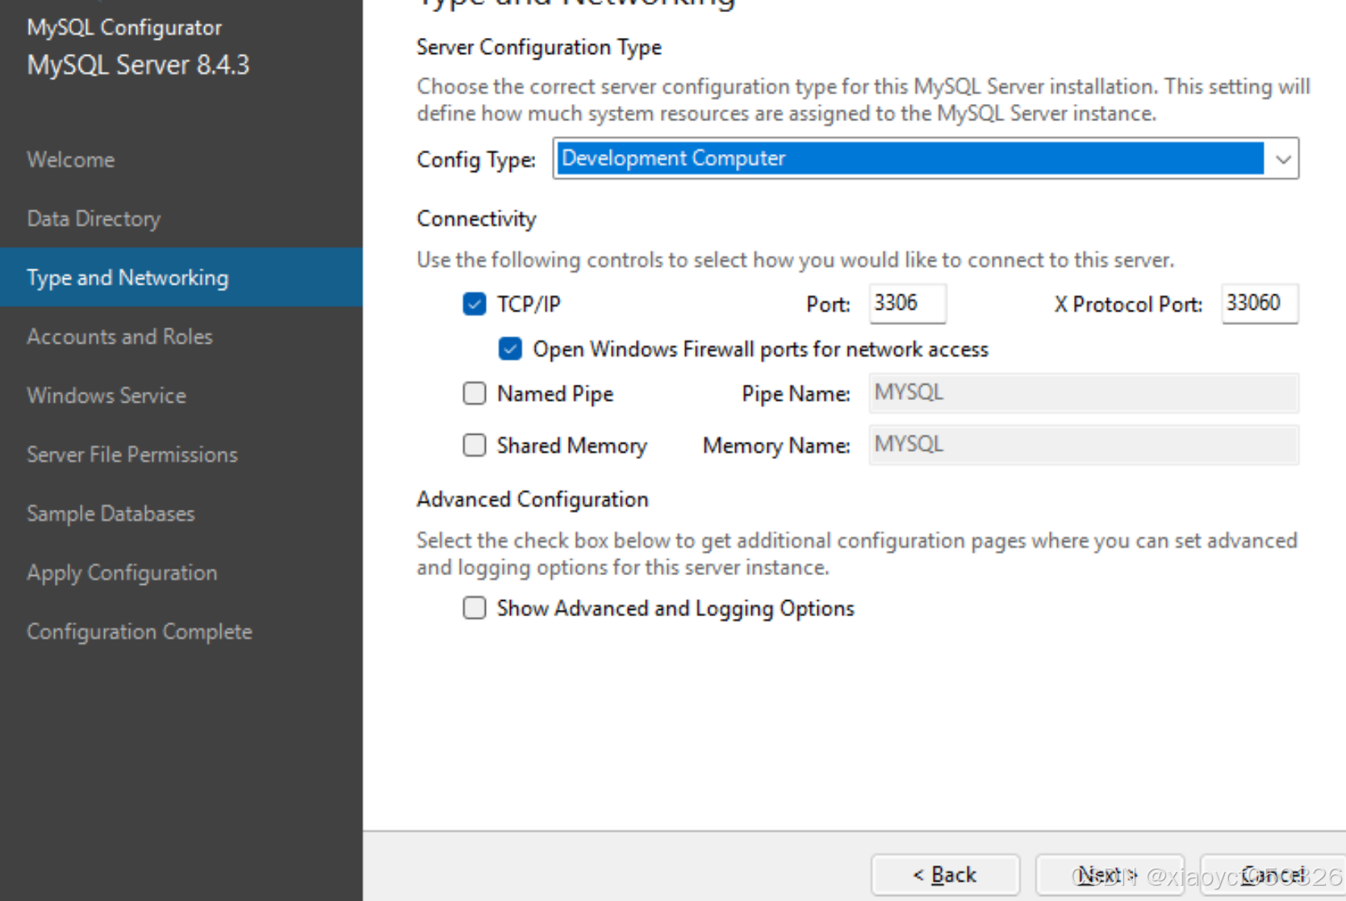Click the Next button

pyautogui.click(x=1110, y=875)
